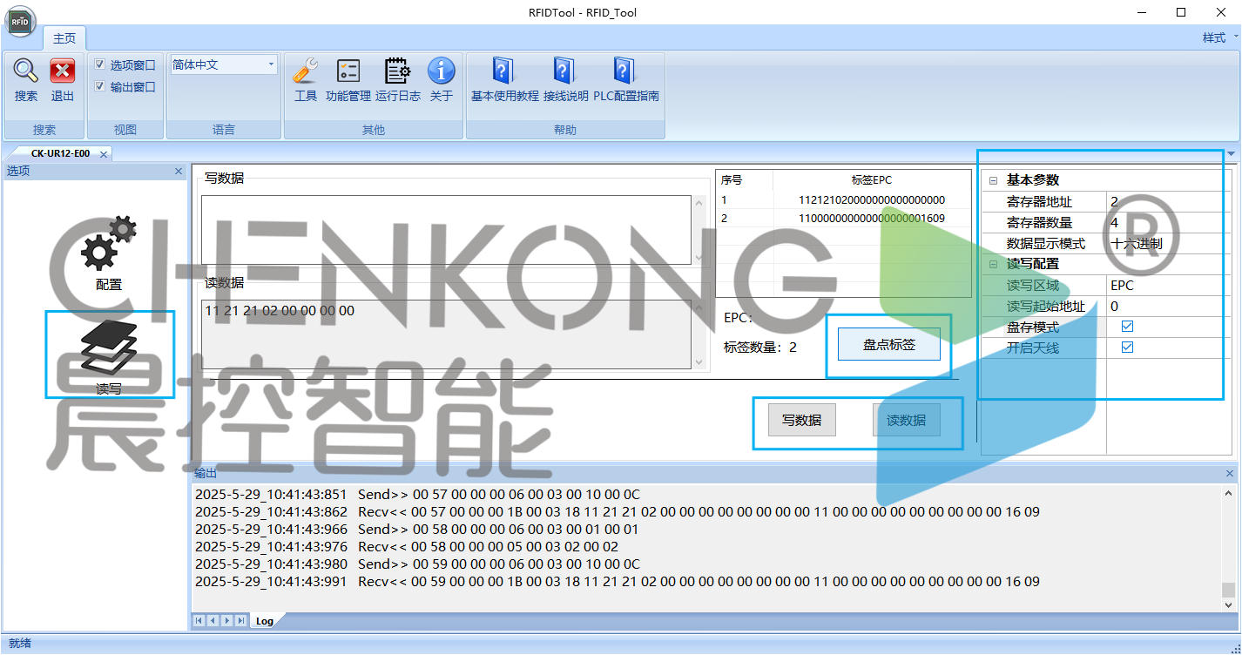The width and height of the screenshot is (1242, 655).
Task: Toggle 盘存模式 checkbox
Action: (1127, 327)
